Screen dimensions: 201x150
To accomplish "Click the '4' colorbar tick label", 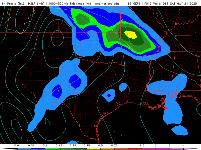I will pos(184,145).
